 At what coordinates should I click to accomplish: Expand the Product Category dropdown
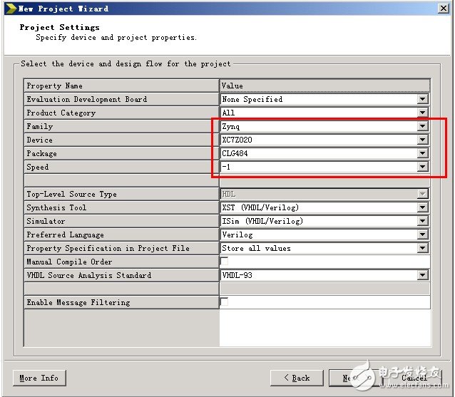[x=423, y=113]
